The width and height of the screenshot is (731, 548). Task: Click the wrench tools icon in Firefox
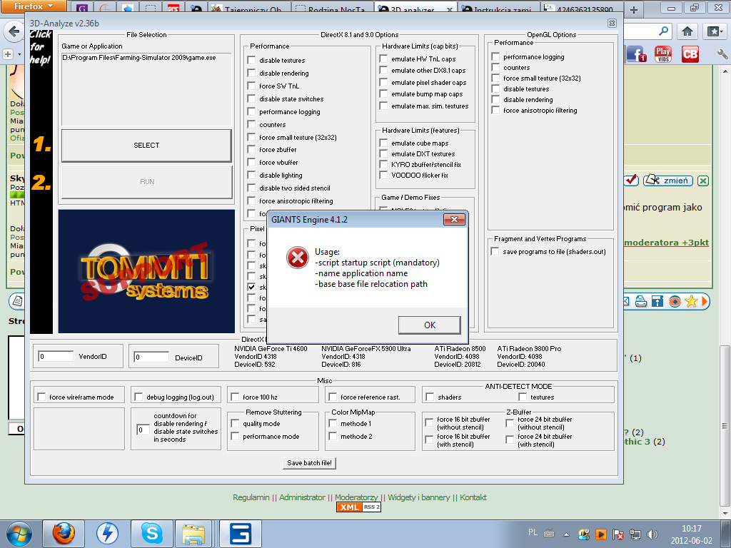pos(722,54)
